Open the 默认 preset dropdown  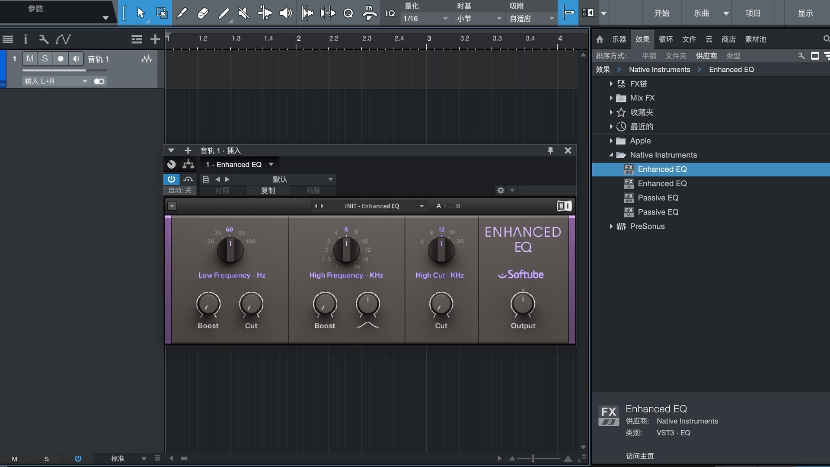click(284, 179)
